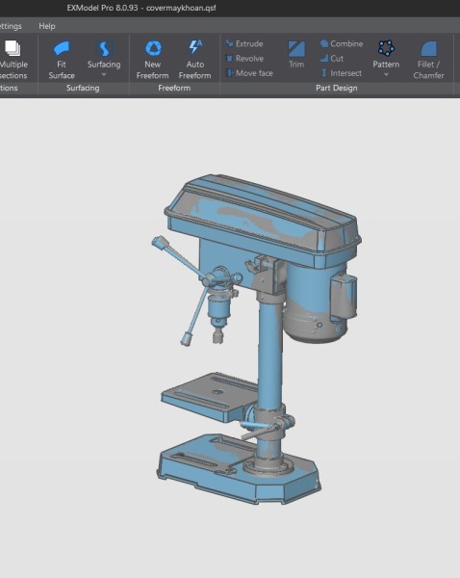
Task: Expand the Pattern dropdown arrow
Action: (x=386, y=74)
